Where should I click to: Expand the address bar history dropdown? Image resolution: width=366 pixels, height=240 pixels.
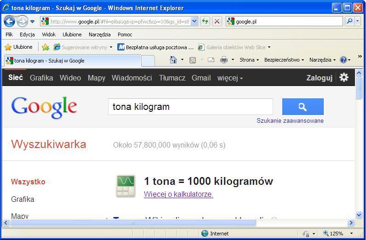pos(194,22)
